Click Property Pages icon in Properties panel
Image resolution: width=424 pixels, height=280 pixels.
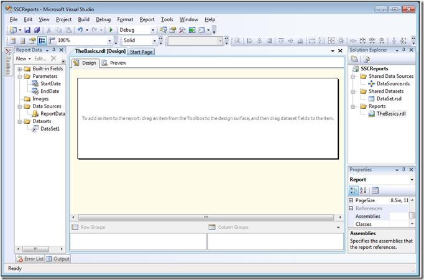click(x=375, y=190)
